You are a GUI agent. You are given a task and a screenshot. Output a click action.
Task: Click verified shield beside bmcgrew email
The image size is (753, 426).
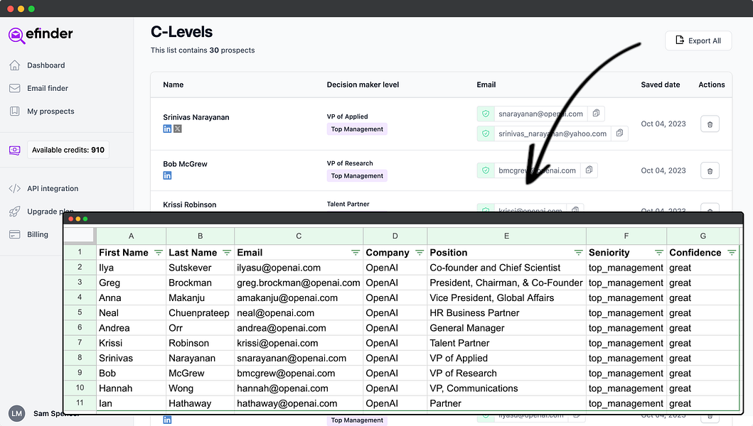486,170
